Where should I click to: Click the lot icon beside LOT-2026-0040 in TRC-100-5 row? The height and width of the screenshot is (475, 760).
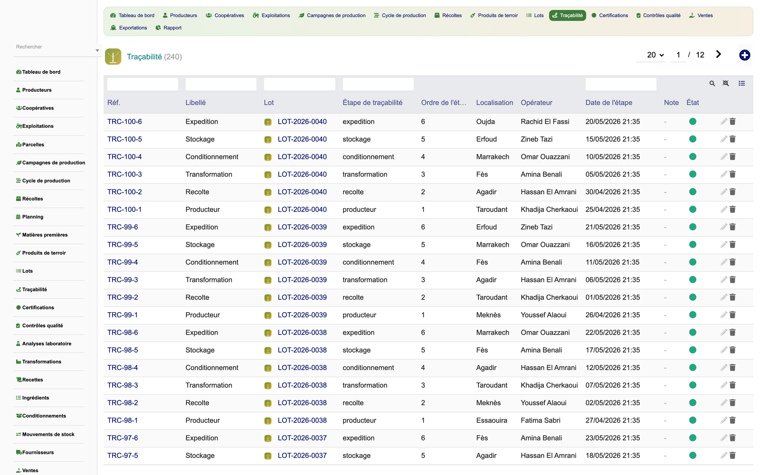(x=268, y=139)
